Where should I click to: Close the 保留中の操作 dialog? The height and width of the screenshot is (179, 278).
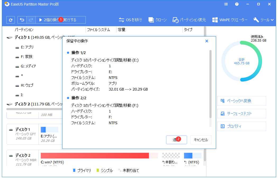[x=207, y=41]
